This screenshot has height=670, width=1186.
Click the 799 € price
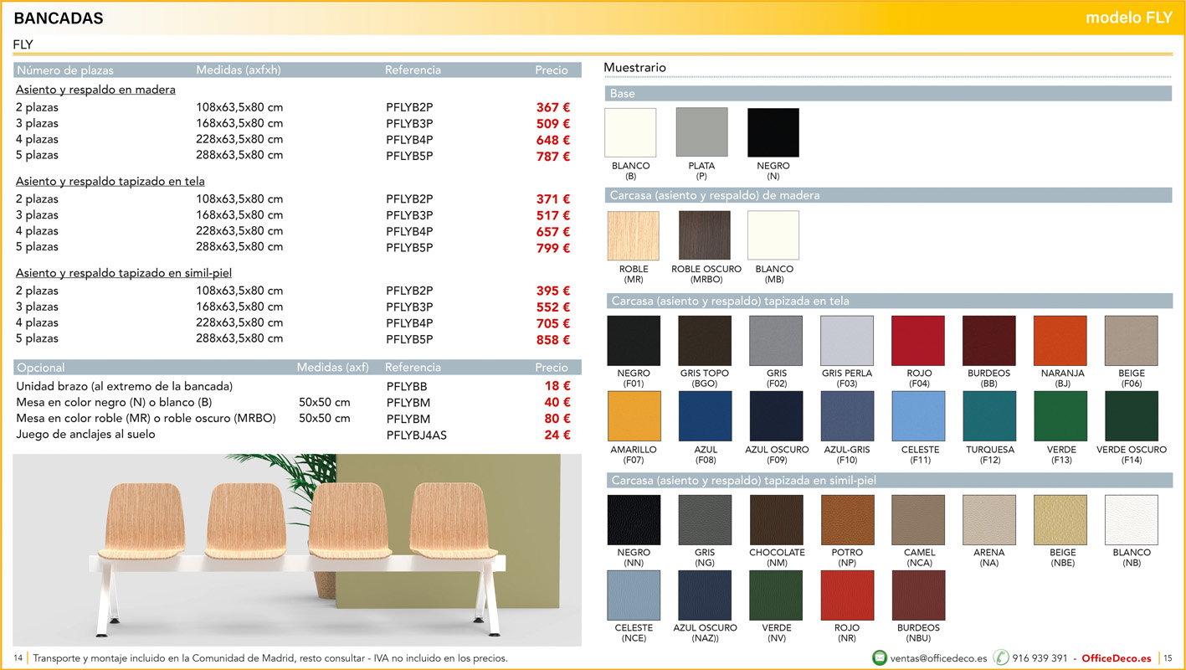553,248
